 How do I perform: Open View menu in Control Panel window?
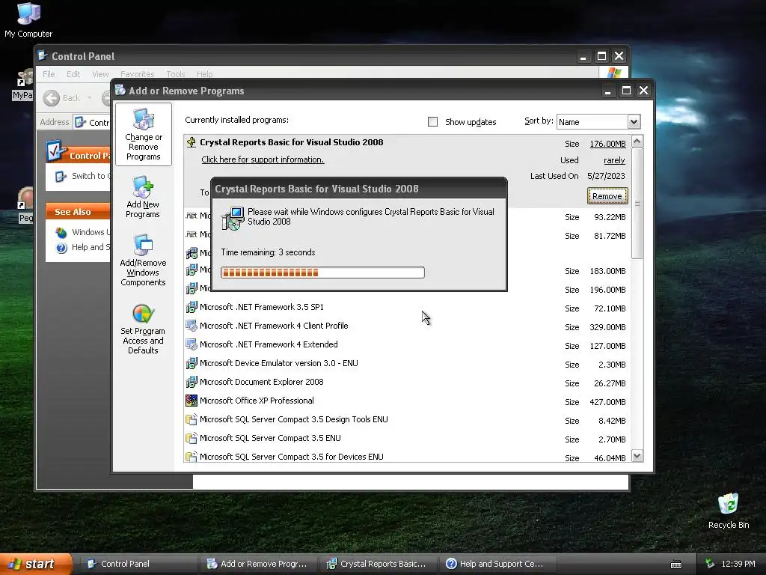100,74
